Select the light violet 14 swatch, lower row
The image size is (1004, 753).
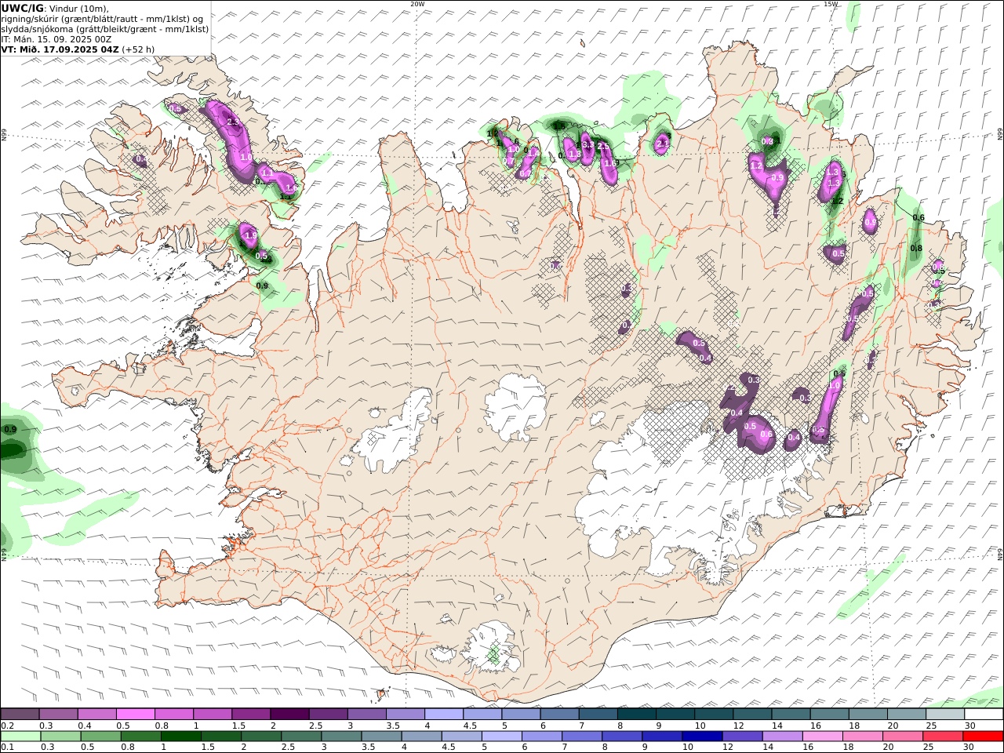click(782, 737)
